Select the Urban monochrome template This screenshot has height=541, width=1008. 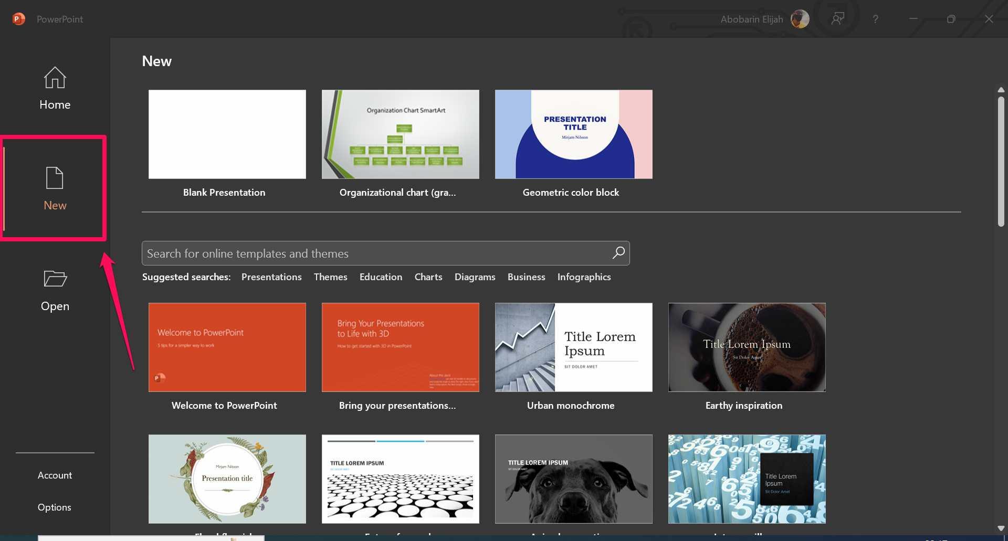pyautogui.click(x=573, y=347)
